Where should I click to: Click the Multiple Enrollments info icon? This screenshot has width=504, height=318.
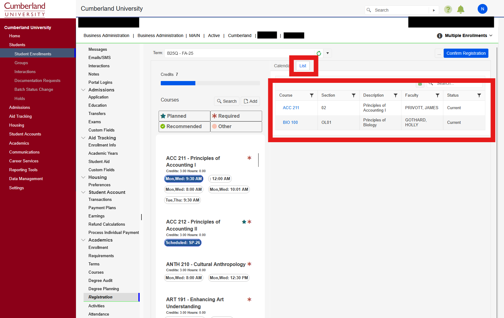tap(439, 36)
